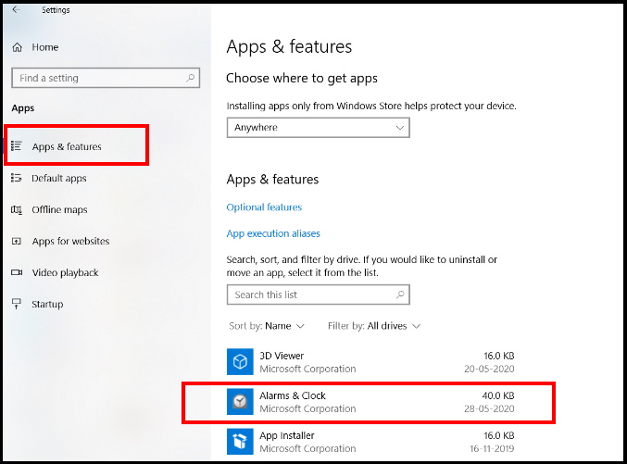Open Optional features link

pyautogui.click(x=264, y=207)
